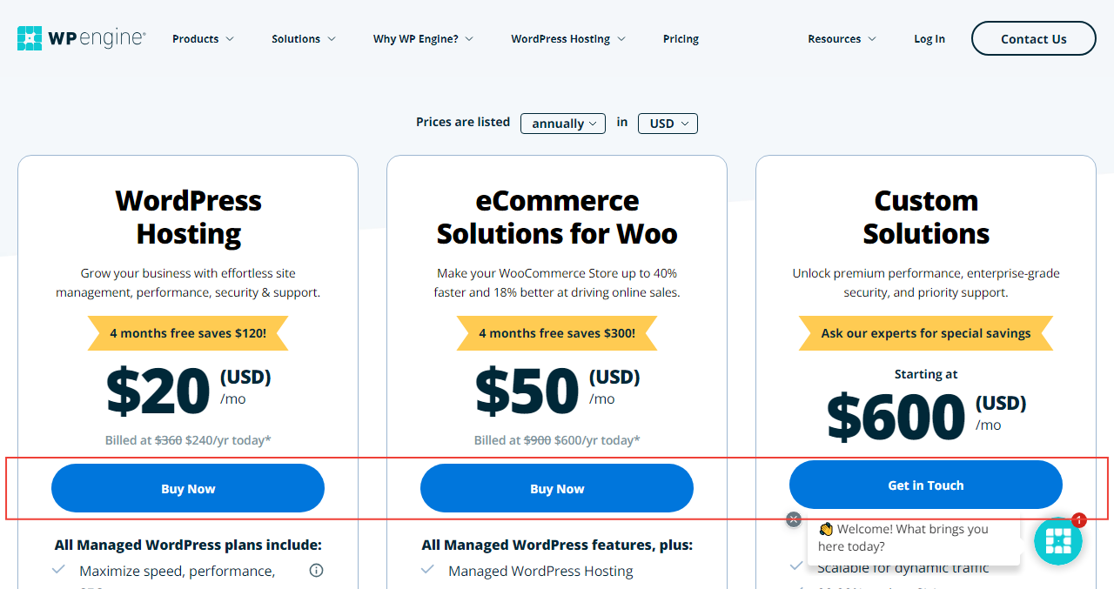
Task: Click the notification badge on the chat bubble
Action: click(x=1079, y=519)
